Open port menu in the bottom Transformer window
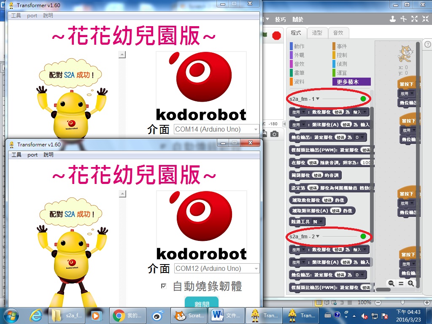 pyautogui.click(x=32, y=155)
